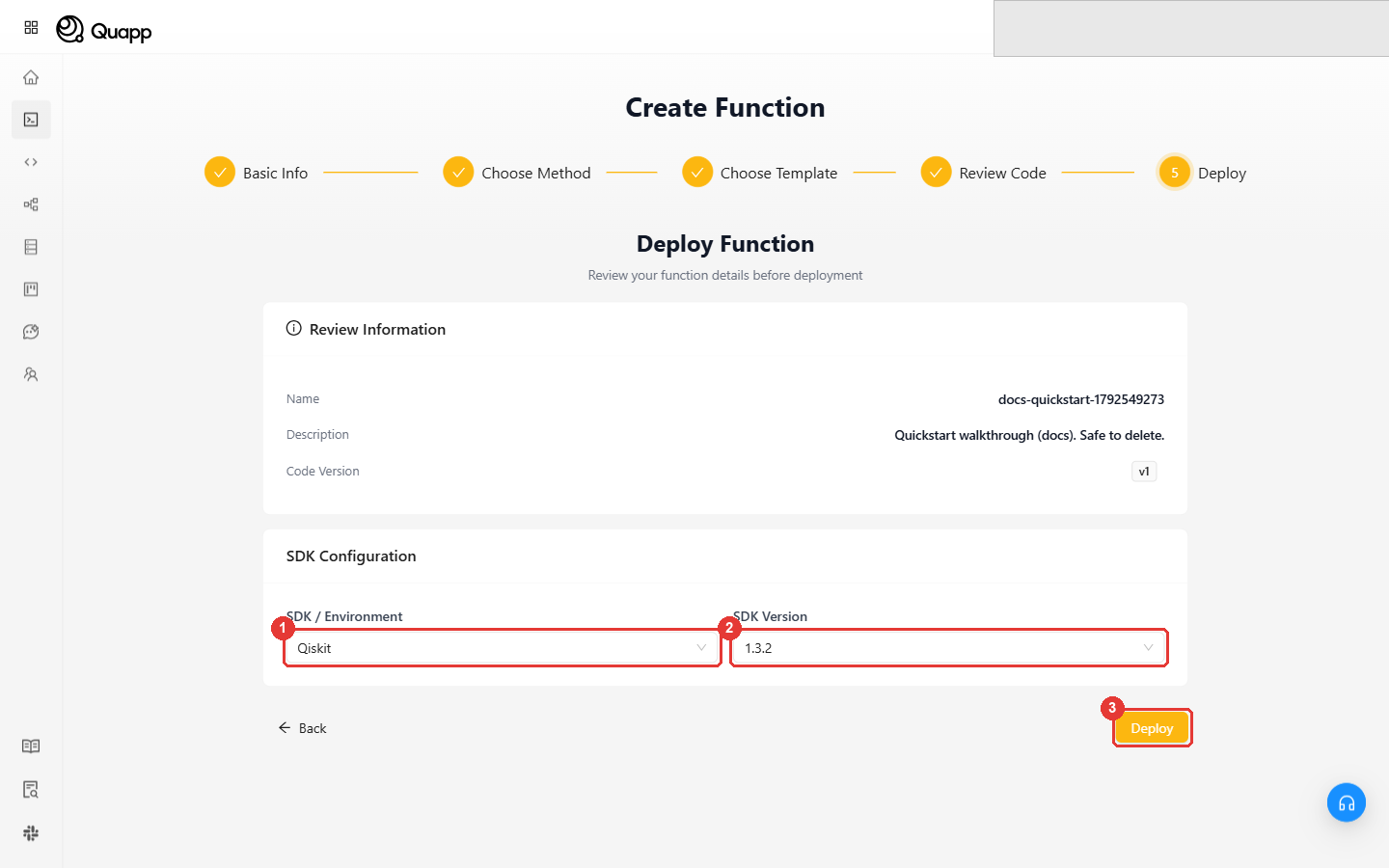Click the 'Review Information' section heading

377,330
